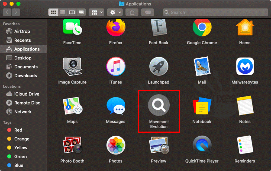This screenshot has width=271, height=171.
Task: Select the Image Capture icon
Action: tap(72, 67)
